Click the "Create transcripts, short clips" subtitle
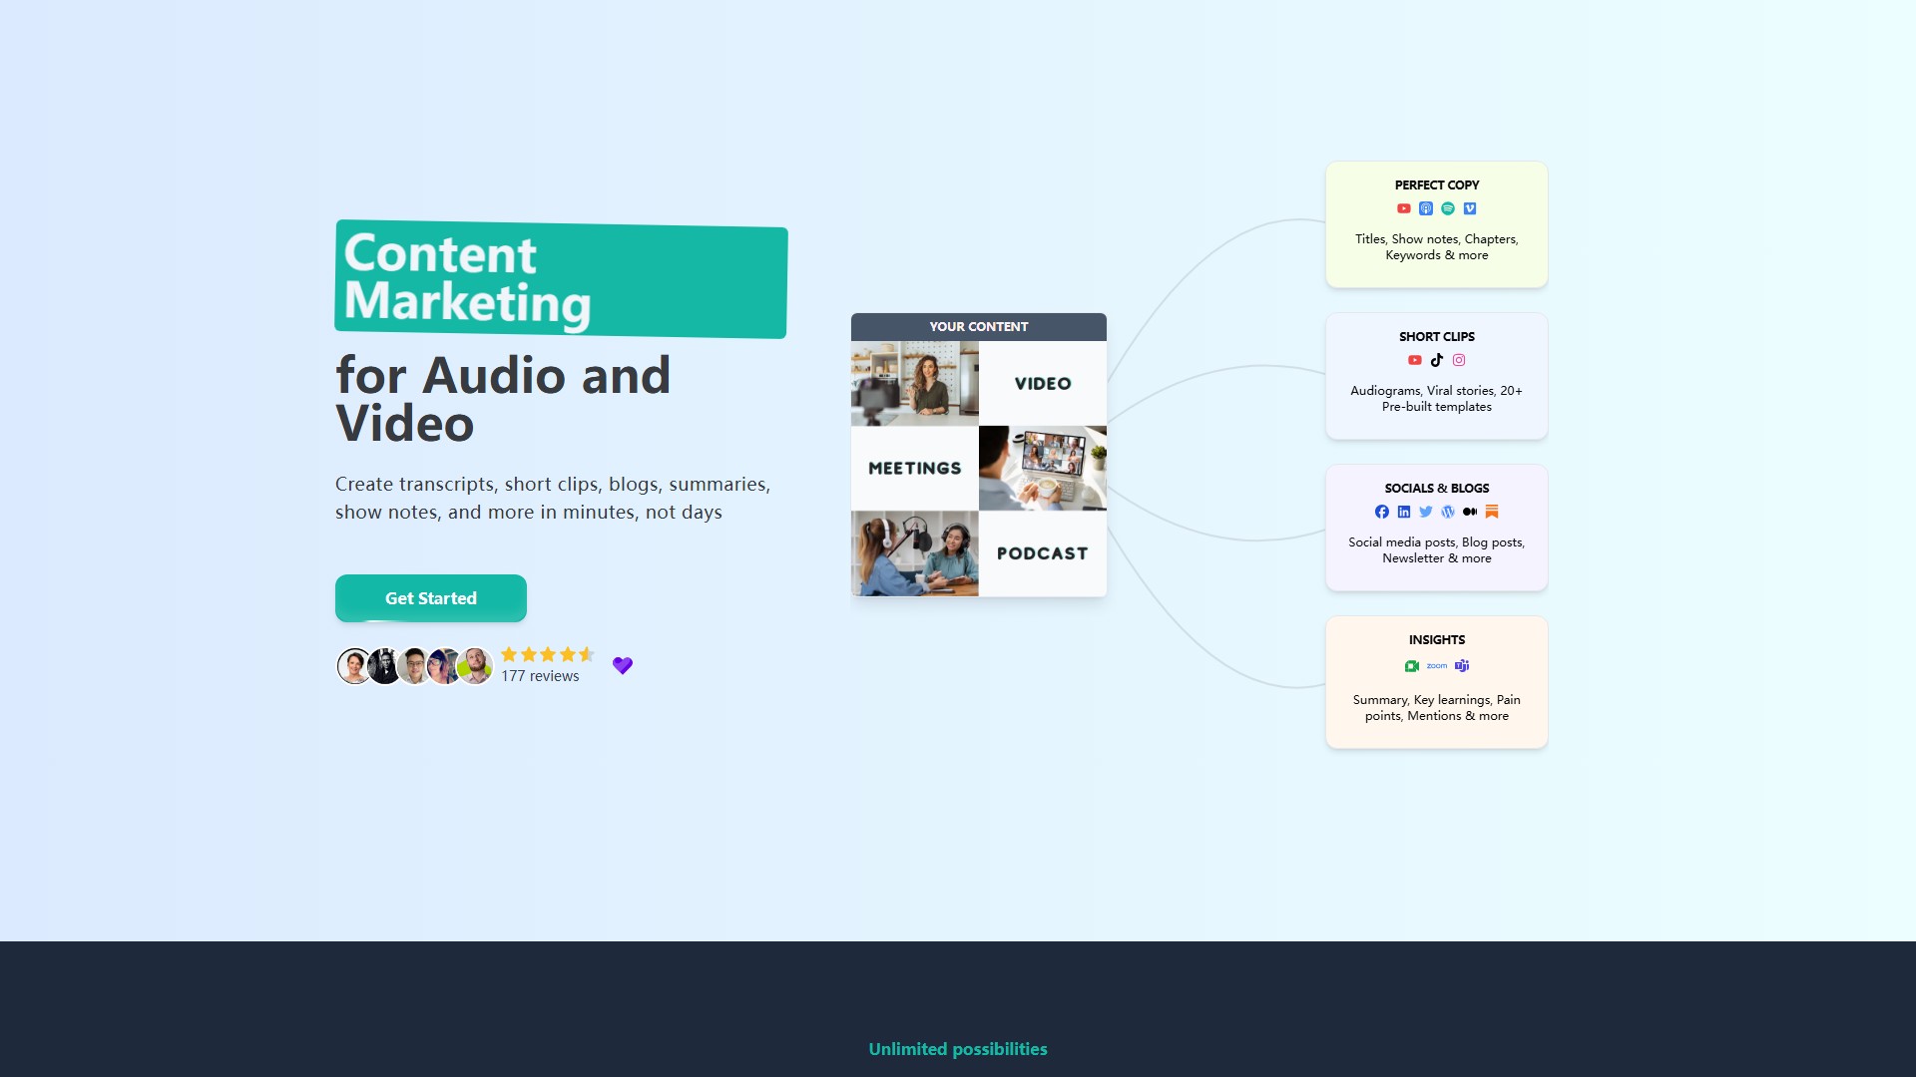The width and height of the screenshot is (1916, 1077). coord(553,498)
